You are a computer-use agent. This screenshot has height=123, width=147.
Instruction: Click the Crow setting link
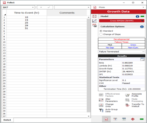click(133, 45)
